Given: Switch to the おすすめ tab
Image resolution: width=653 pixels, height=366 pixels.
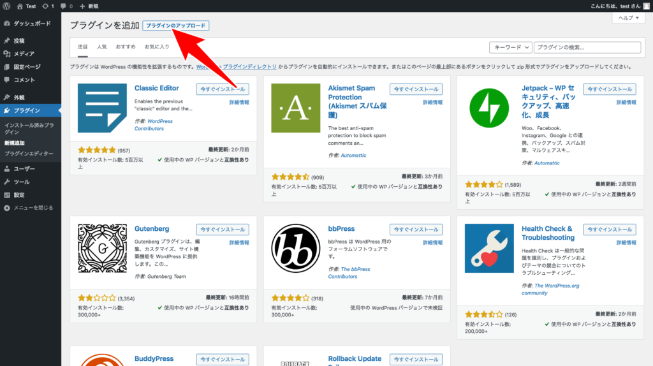Looking at the screenshot, I should click(125, 47).
